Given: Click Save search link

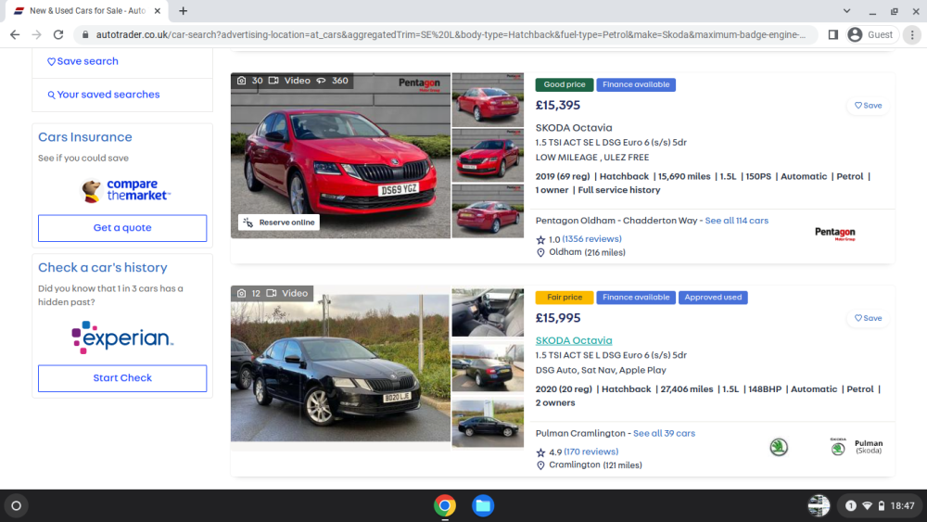Looking at the screenshot, I should coord(83,61).
